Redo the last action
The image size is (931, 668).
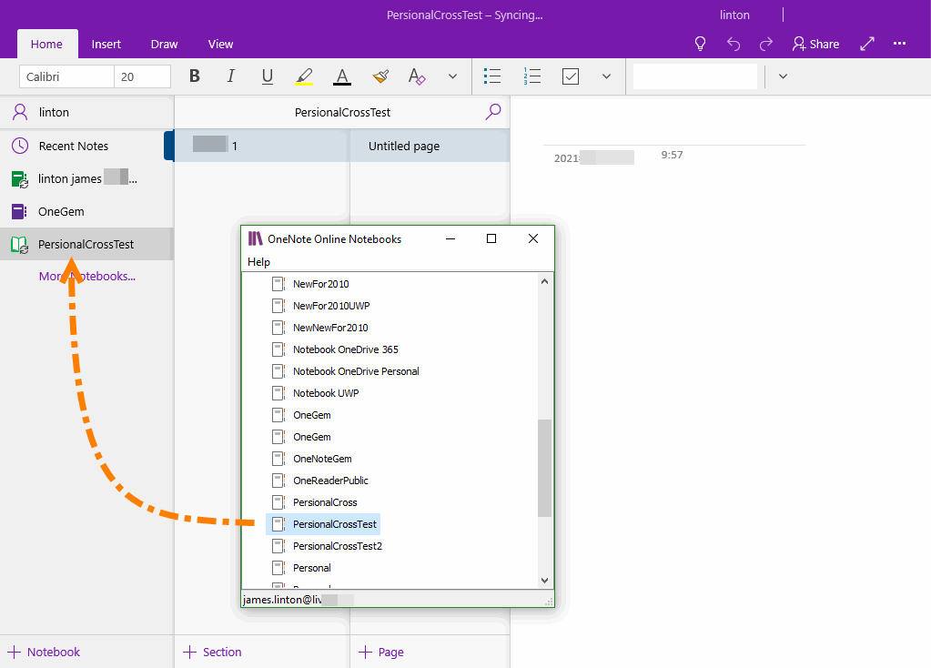point(766,44)
